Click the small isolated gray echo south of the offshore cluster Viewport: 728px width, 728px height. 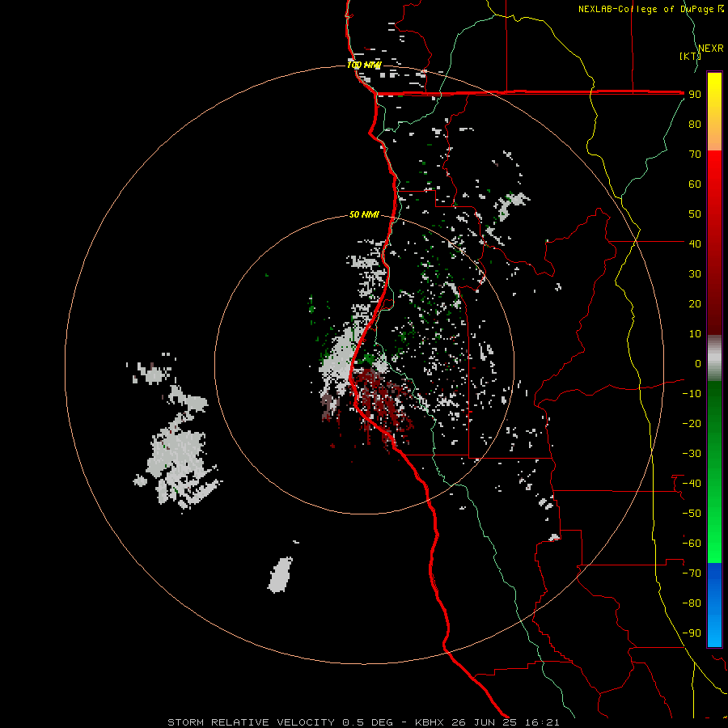tap(281, 575)
